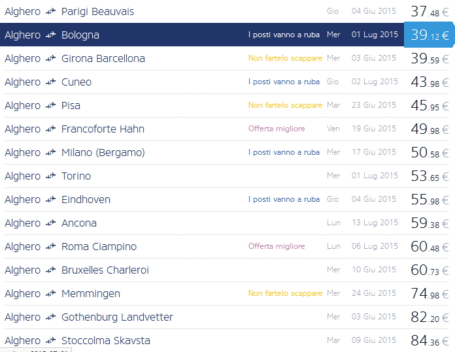Select the 84.36 € Stoccolma Skavsta price
The height and width of the screenshot is (352, 455).
(x=429, y=340)
